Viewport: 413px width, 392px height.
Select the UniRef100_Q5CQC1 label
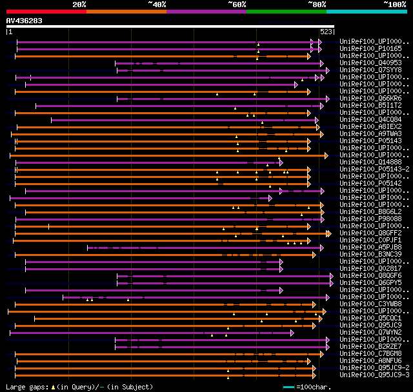tap(370, 318)
